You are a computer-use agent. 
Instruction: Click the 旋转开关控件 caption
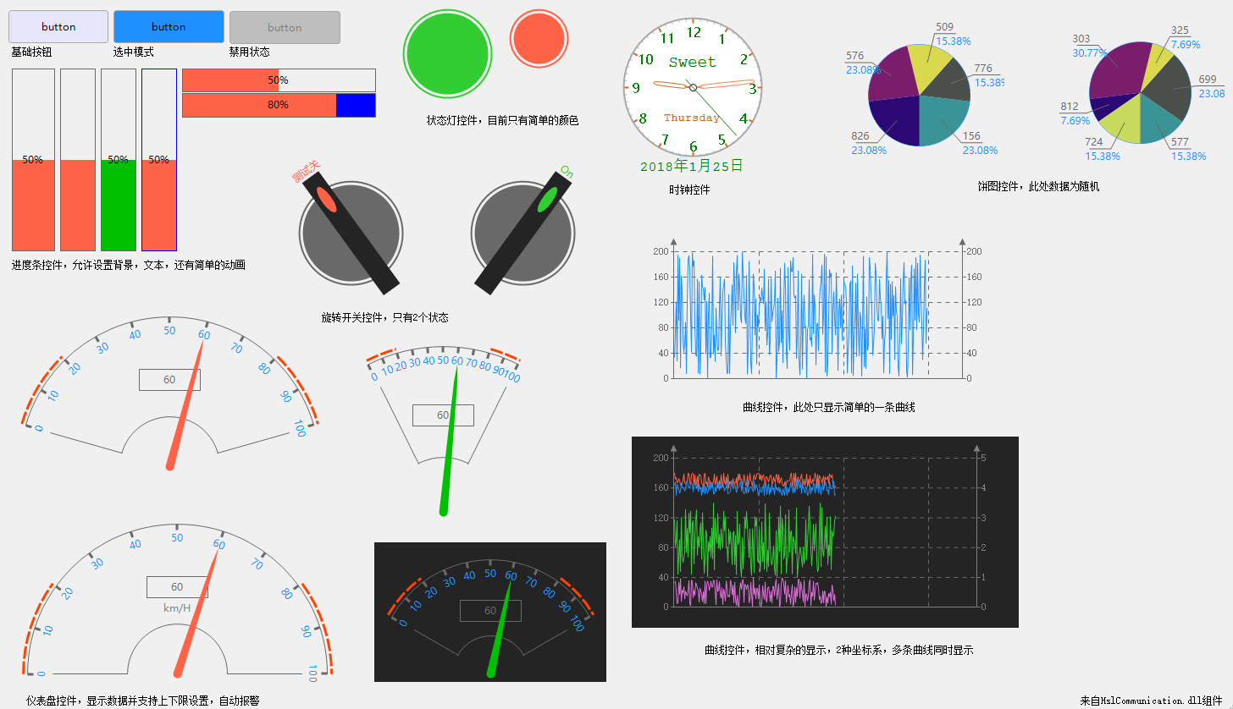point(384,318)
